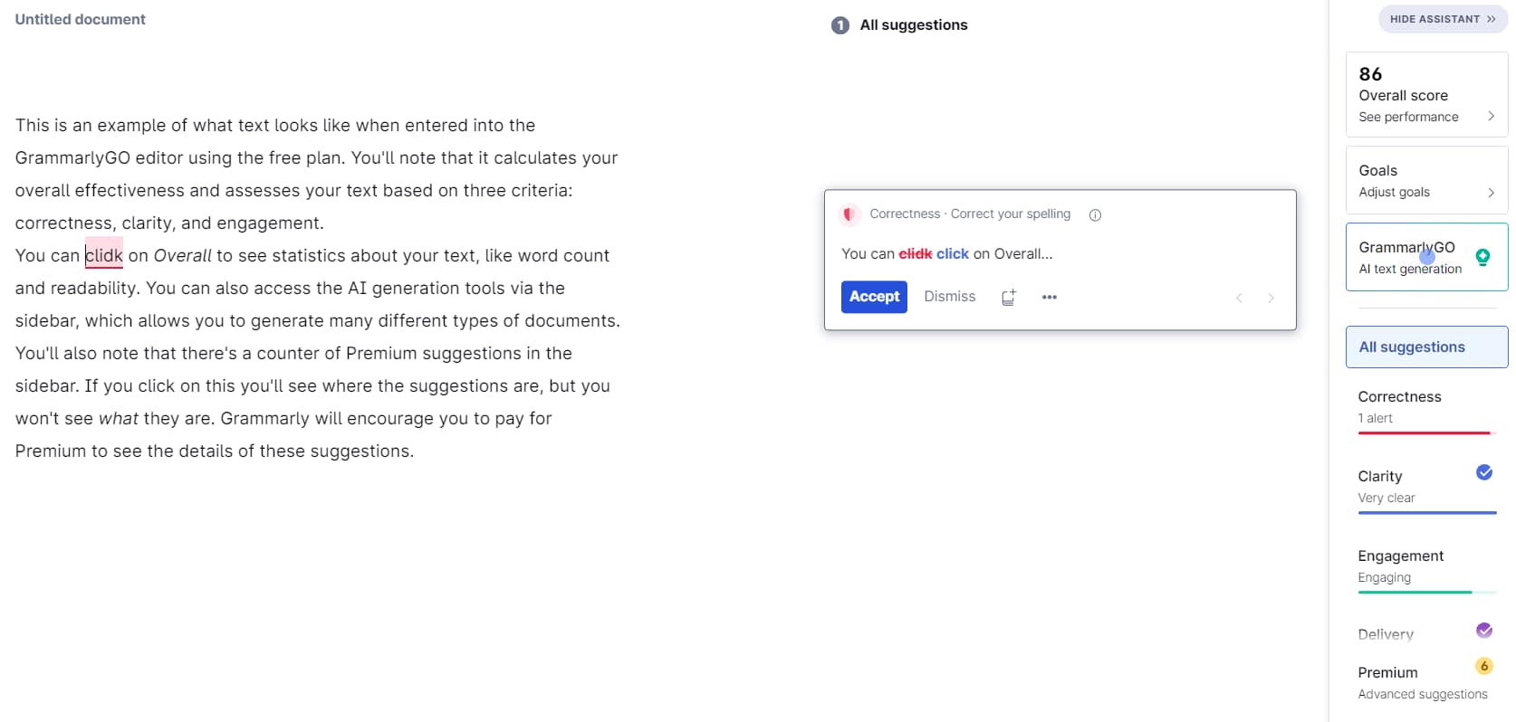Click the yellow 6 badge next to Premium
1516x722 pixels.
point(1483,666)
